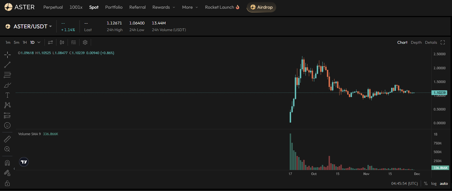Click the 24h Volume 13.44M value
The image size is (452, 191).
(158, 23)
